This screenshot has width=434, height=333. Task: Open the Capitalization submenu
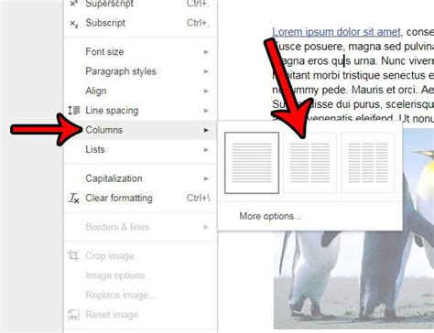tap(141, 178)
